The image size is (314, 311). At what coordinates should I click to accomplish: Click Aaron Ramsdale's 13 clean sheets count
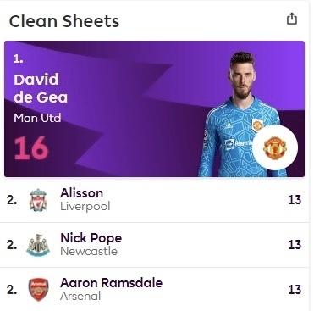[x=295, y=290]
